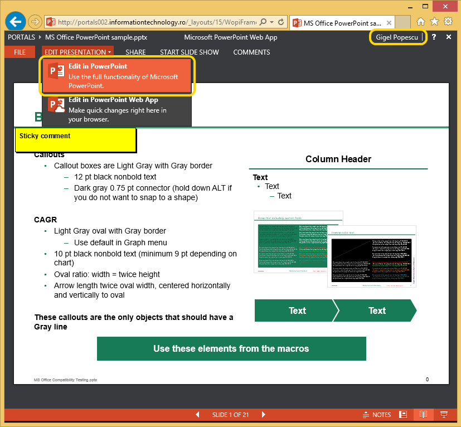
Task: Click the MS Office PowerPoint sample.pptx file name
Action: tap(96, 37)
